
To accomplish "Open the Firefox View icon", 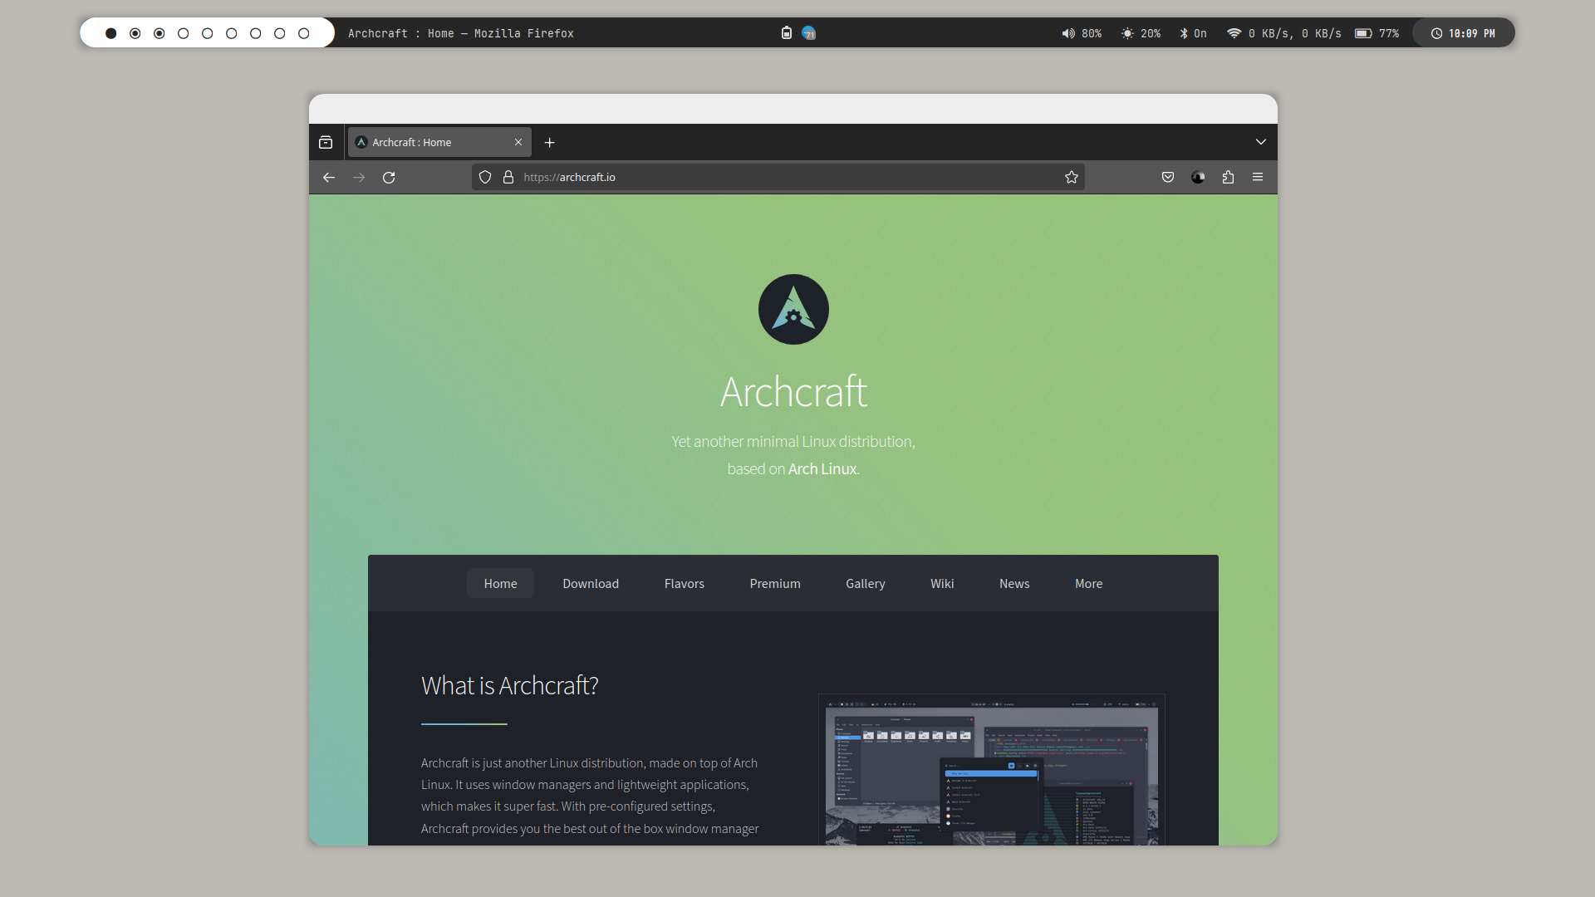I will click(x=326, y=143).
